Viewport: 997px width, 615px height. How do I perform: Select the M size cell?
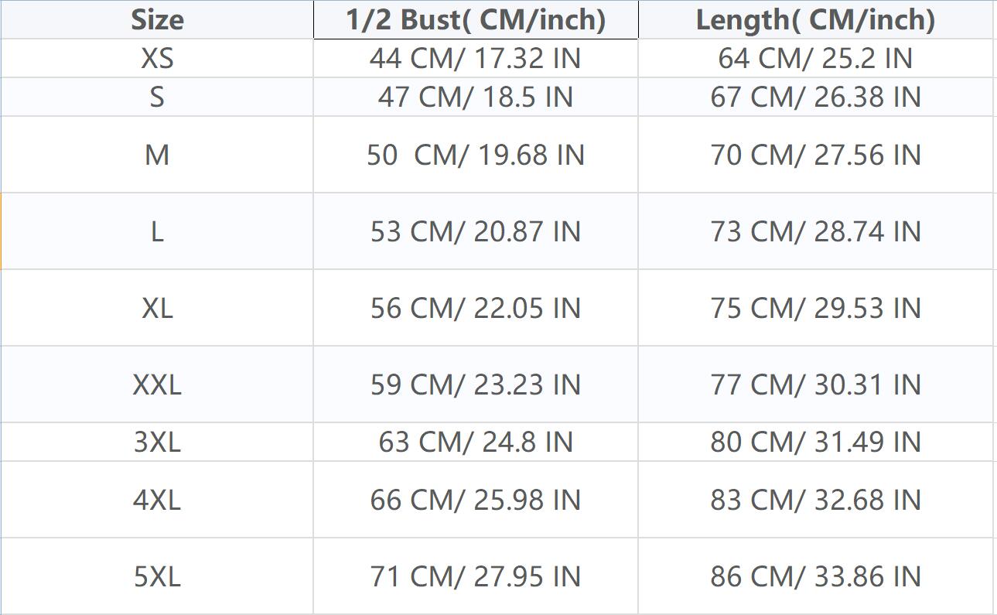(x=157, y=155)
